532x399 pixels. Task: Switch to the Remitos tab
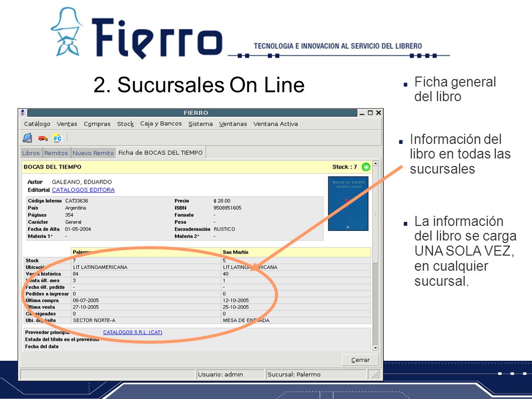(56, 153)
